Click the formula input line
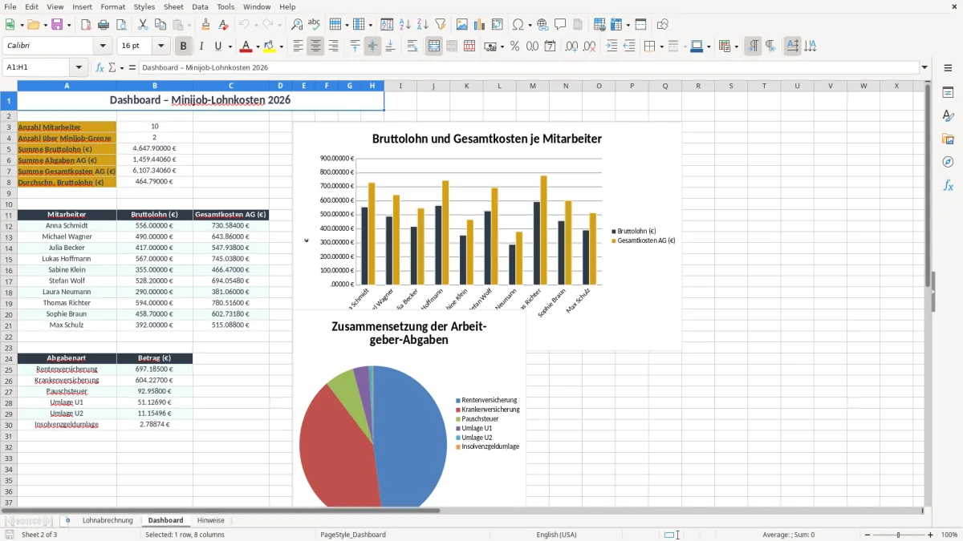Screen dimensions: 963x541 point(528,67)
